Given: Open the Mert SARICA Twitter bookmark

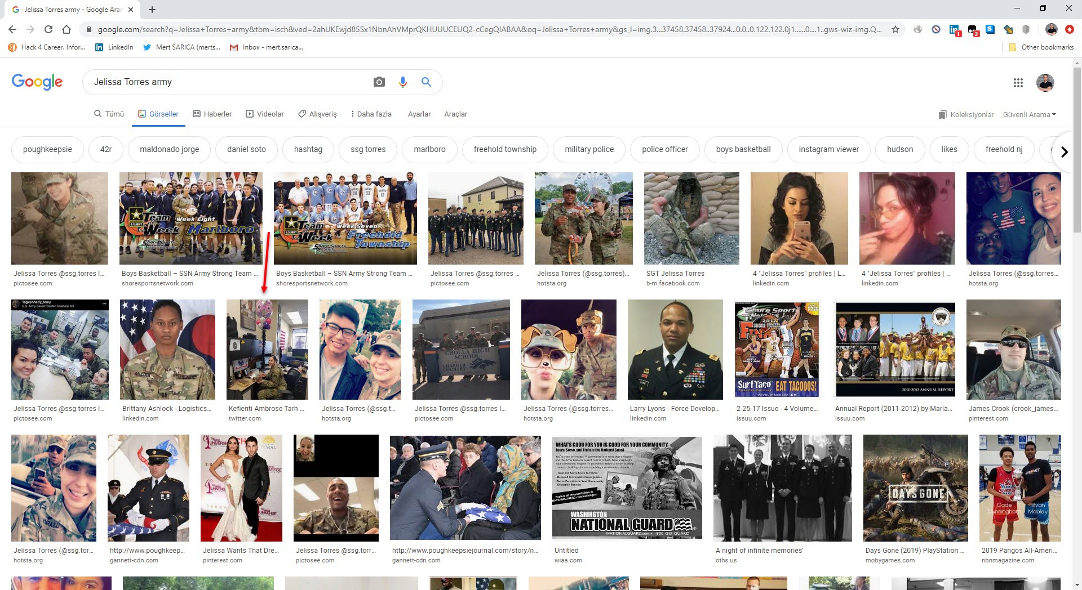Looking at the screenshot, I should click(181, 47).
